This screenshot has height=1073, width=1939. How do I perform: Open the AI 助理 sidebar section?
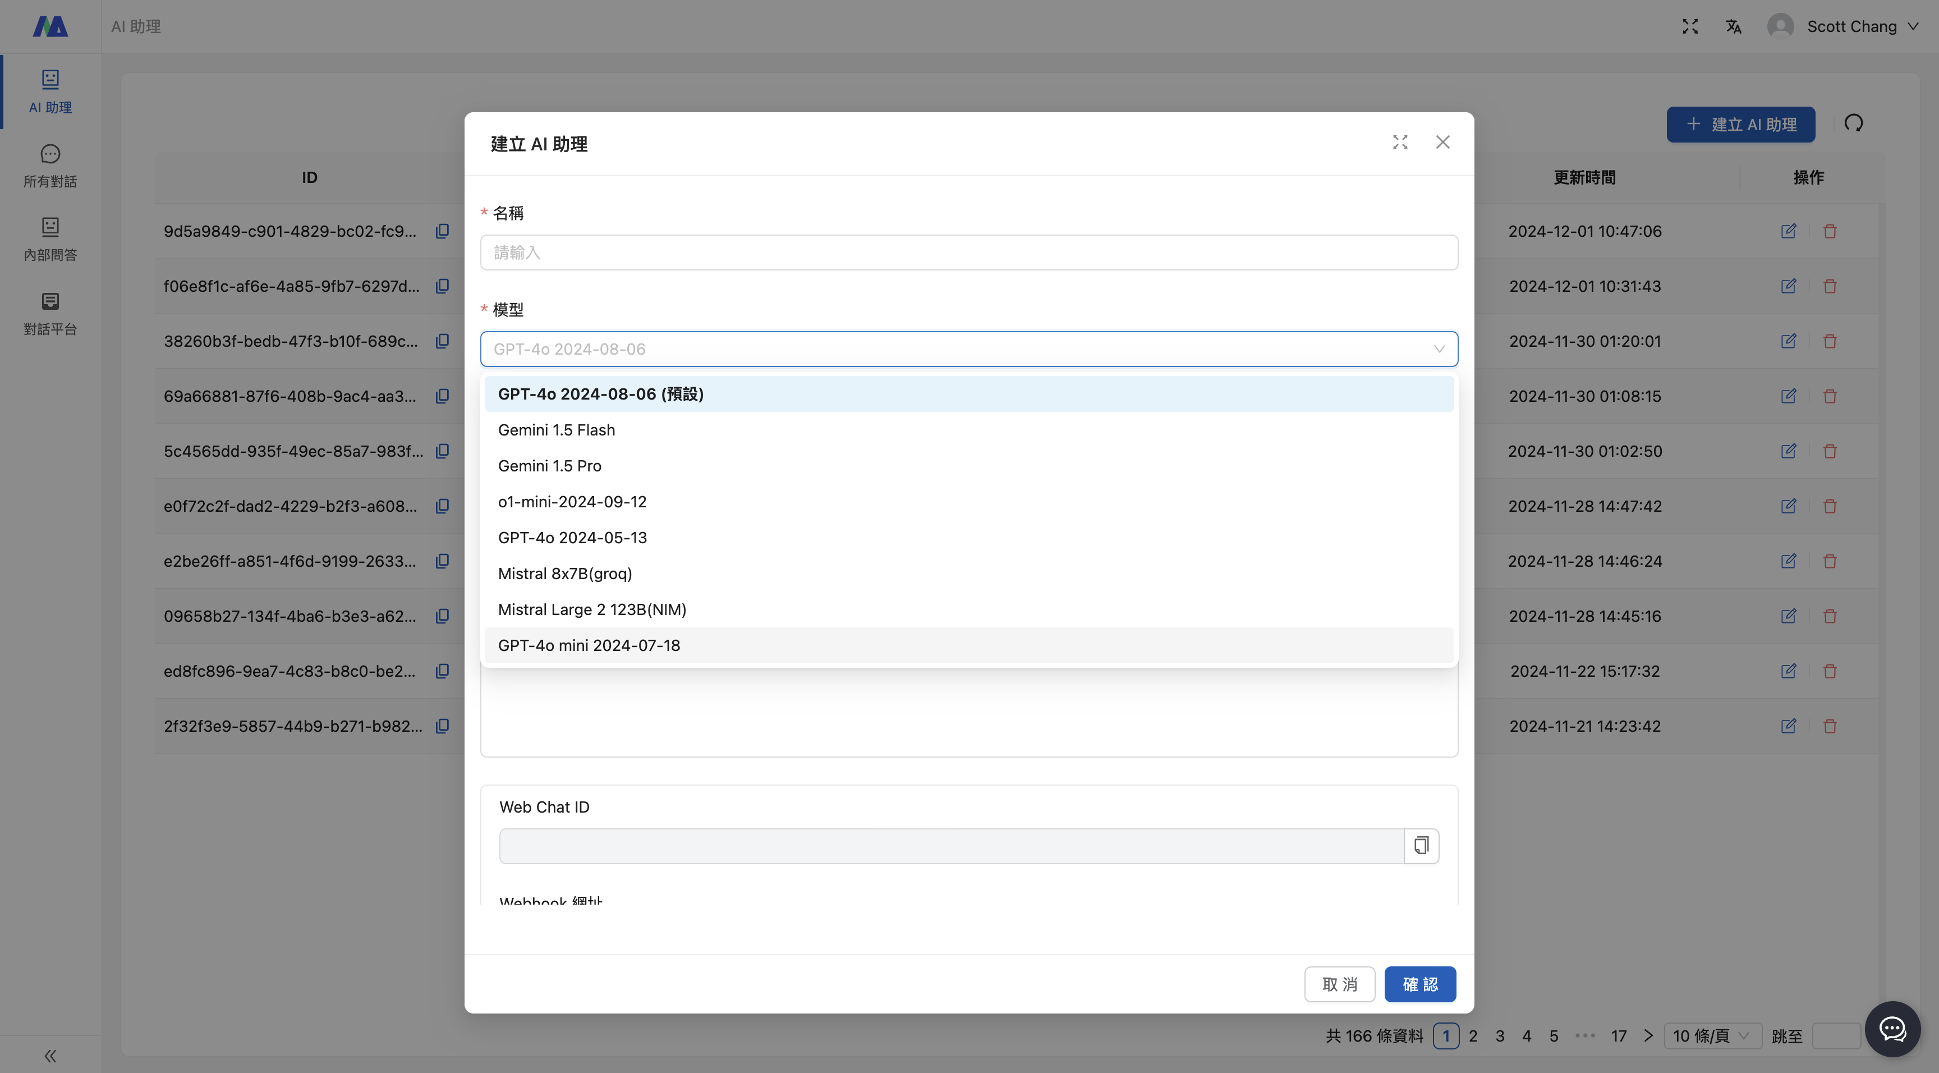point(50,91)
